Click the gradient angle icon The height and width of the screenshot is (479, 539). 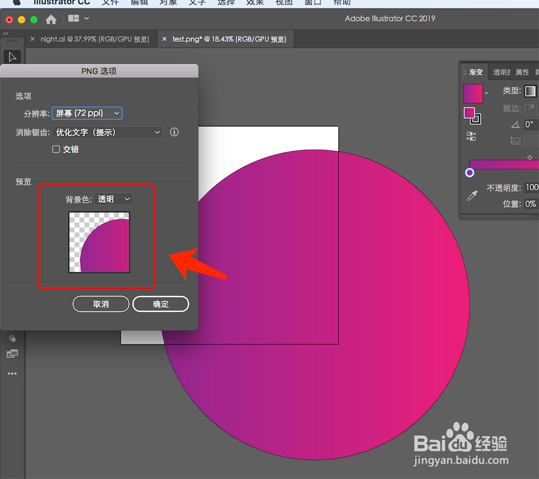pos(515,125)
